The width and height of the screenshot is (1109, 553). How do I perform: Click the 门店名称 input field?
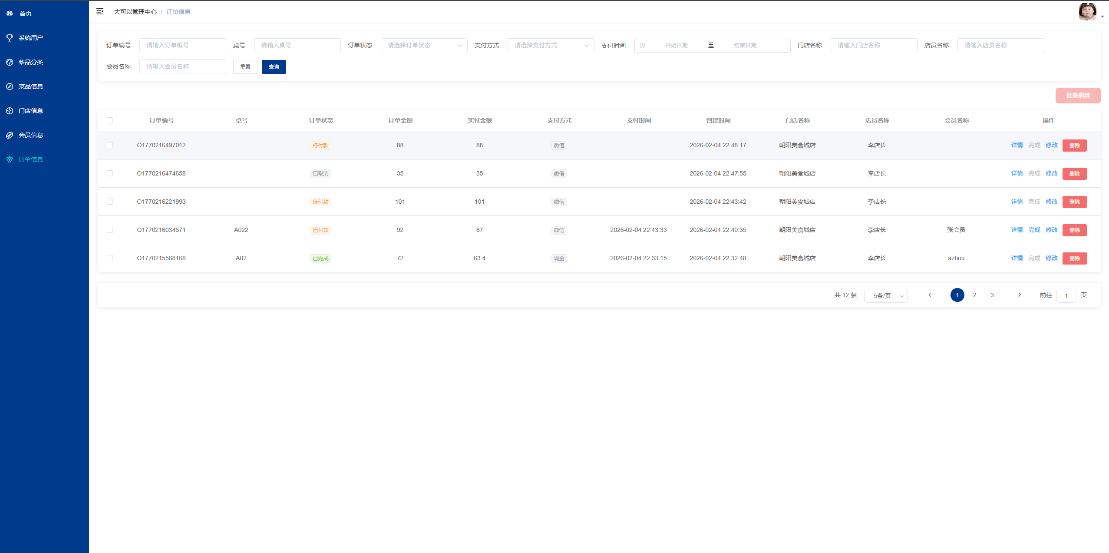click(874, 45)
